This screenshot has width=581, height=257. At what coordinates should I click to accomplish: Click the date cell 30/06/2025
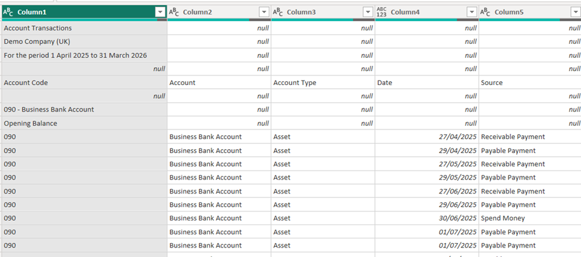tap(456, 218)
